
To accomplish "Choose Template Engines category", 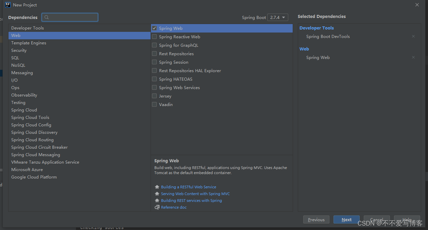I will (80, 43).
